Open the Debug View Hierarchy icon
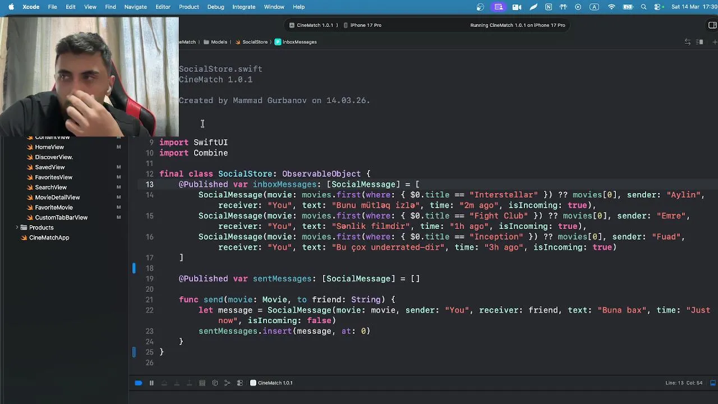Viewport: 718px width, 404px height. click(215, 383)
